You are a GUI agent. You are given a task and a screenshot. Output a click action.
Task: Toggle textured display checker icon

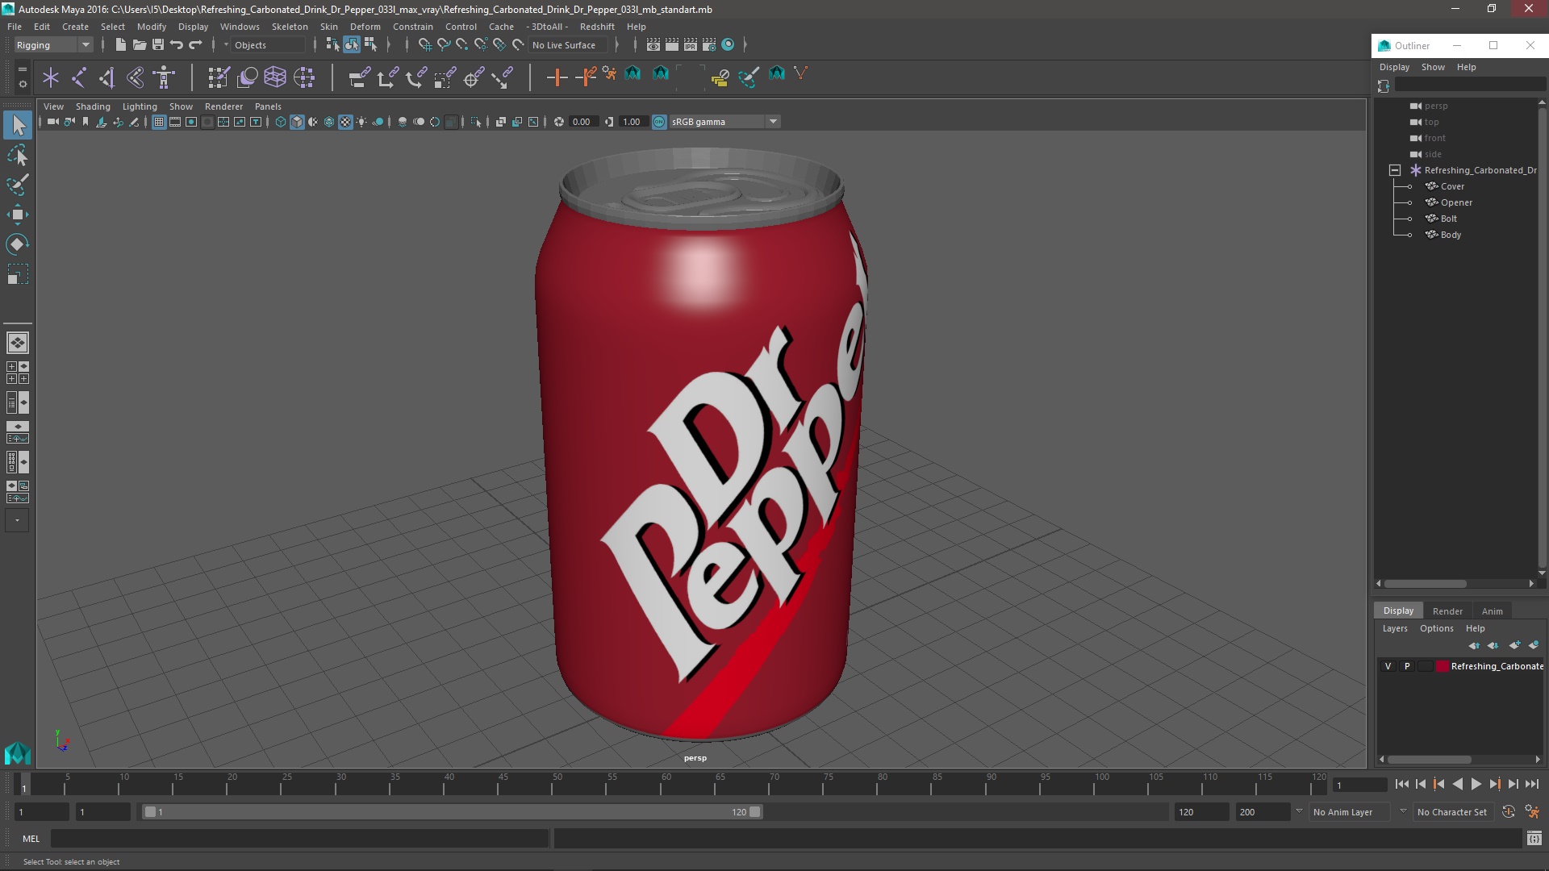[345, 122]
